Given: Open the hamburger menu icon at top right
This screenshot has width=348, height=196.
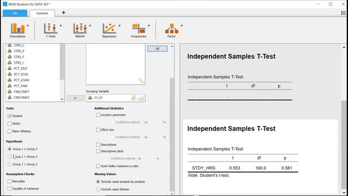Looking at the screenshot, I should (343, 13).
